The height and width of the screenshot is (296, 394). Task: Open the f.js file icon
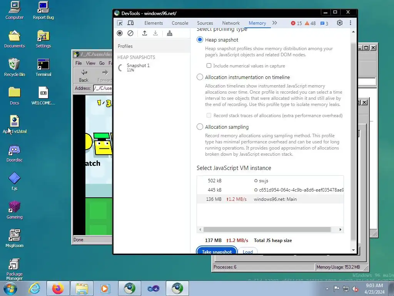tap(14, 182)
